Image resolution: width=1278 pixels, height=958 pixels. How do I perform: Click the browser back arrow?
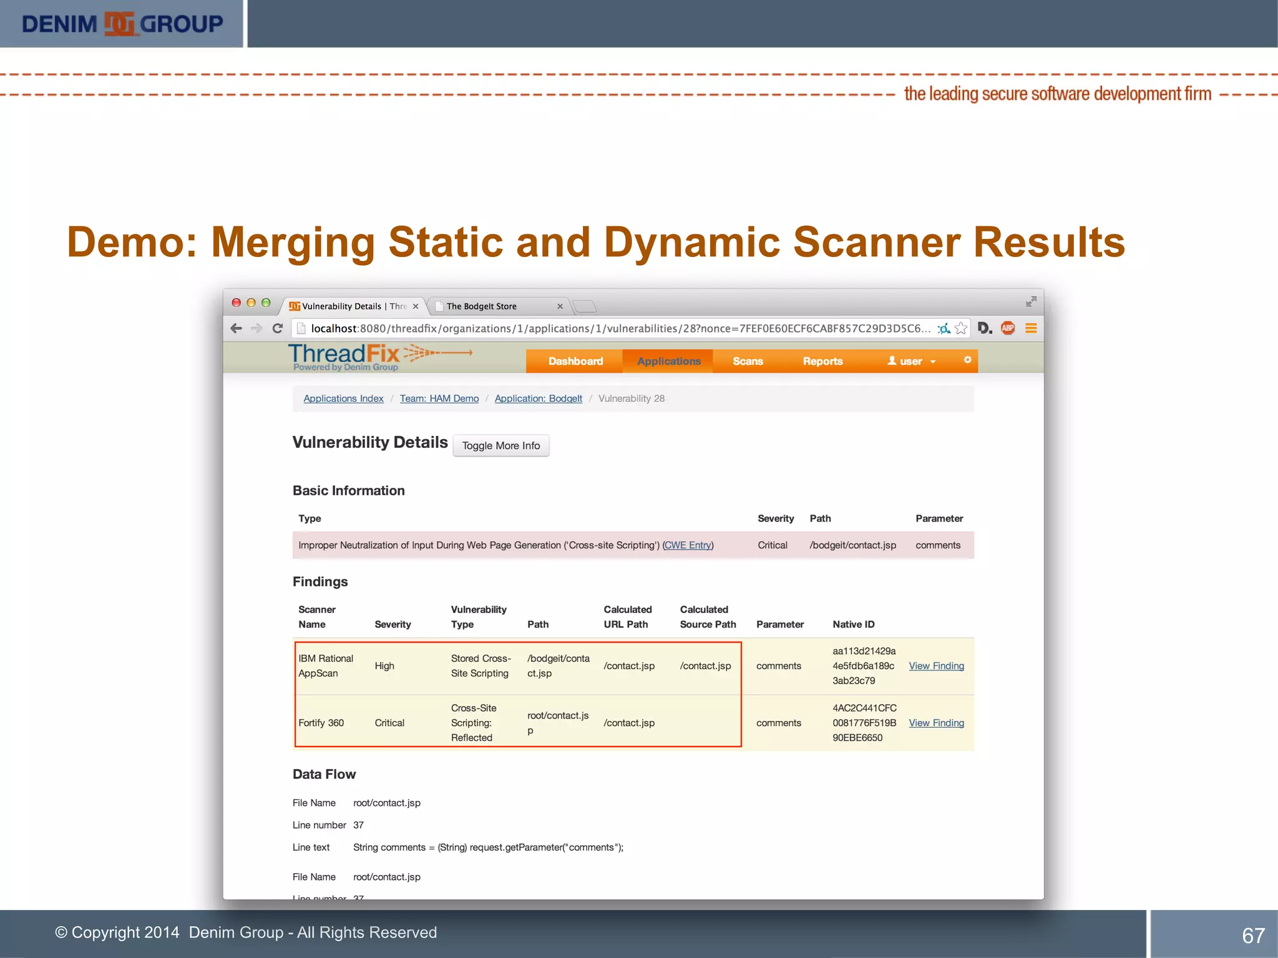236,328
